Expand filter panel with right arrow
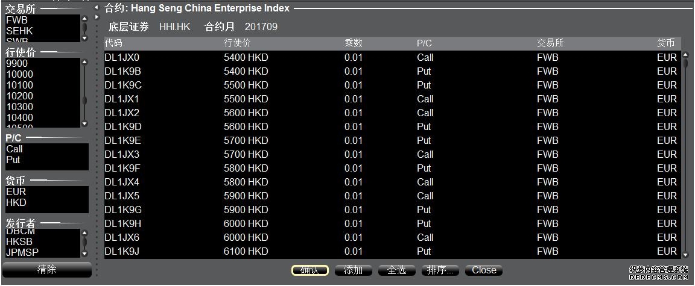This screenshot has height=286, width=695. pos(97,17)
